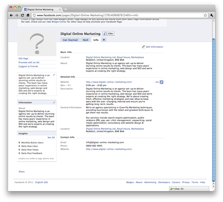Viewport: 223px width, 202px height.
Task: Click the address bar URL field
Action: click(x=118, y=15)
